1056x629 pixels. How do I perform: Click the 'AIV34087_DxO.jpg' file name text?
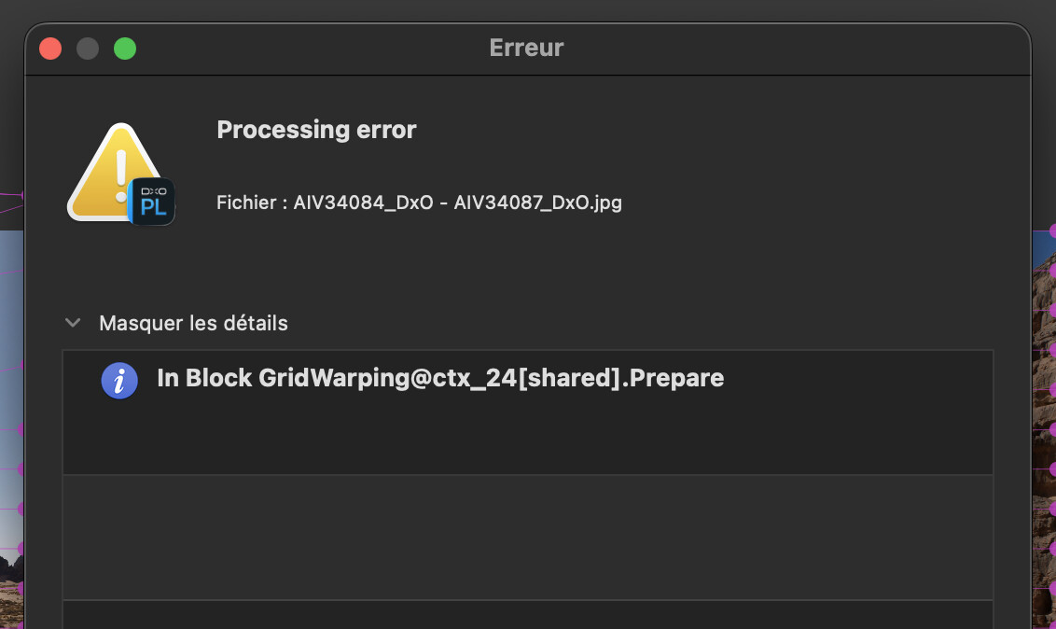coord(537,203)
